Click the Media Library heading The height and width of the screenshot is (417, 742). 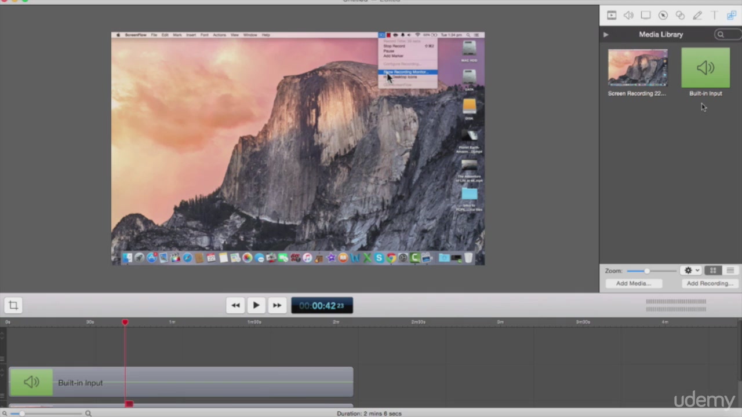point(661,35)
